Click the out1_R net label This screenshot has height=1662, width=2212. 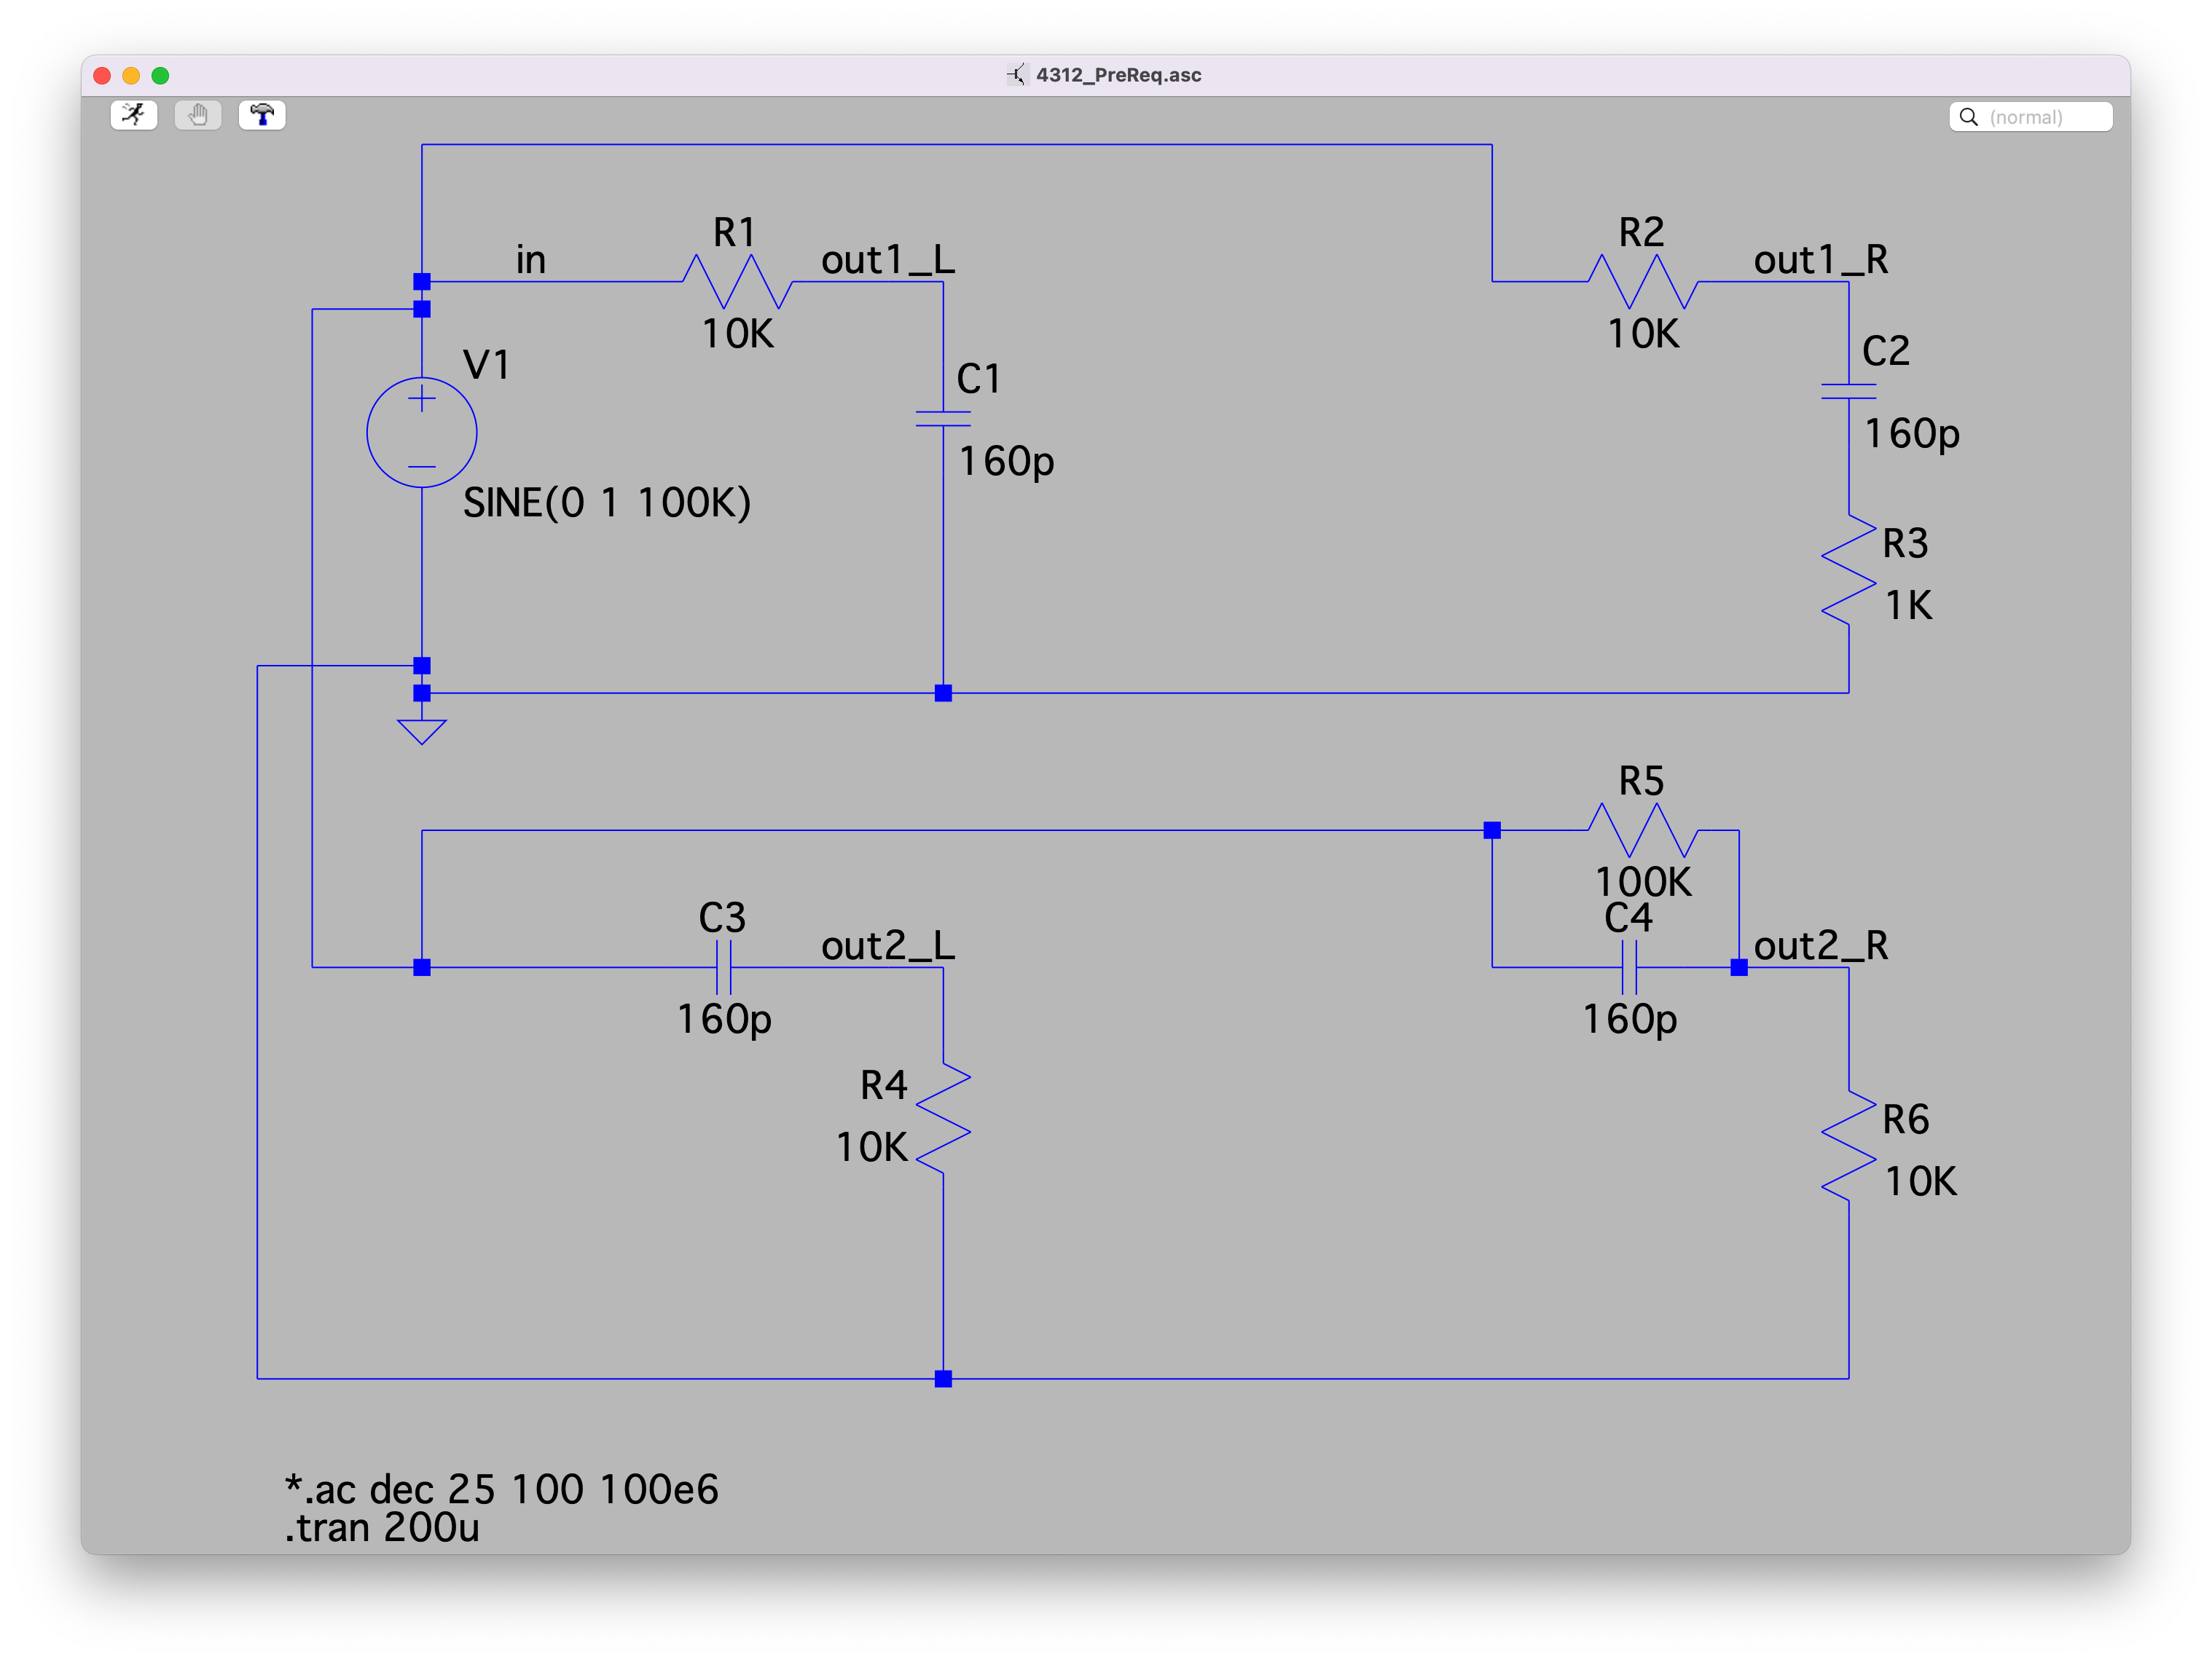1821,260
